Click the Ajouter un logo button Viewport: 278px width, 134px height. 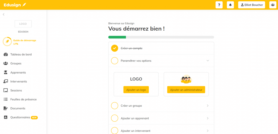[136, 90]
